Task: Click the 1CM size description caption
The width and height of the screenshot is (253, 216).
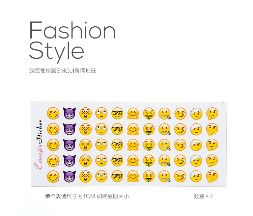Action: click(87, 196)
